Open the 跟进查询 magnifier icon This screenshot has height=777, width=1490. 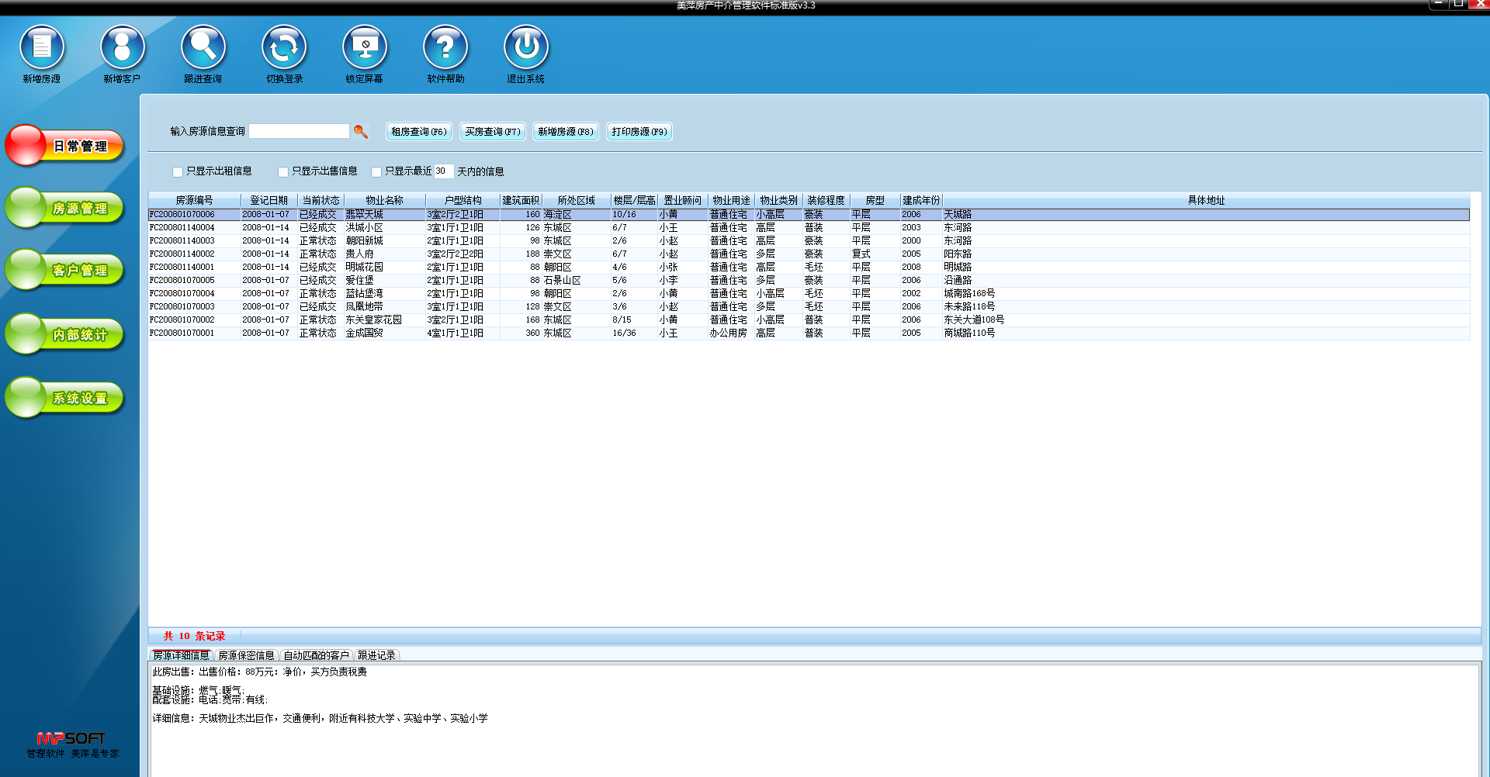pos(203,47)
